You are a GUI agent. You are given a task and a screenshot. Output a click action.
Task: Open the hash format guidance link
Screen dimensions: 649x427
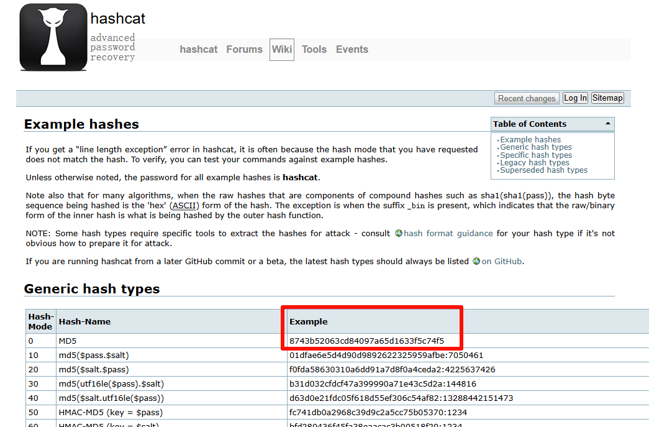448,234
